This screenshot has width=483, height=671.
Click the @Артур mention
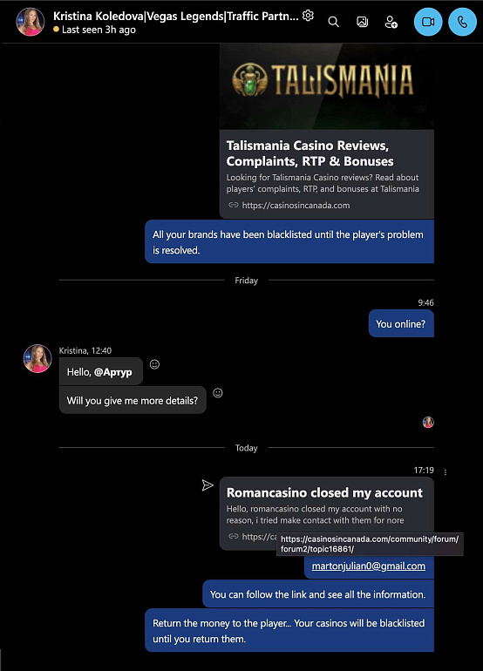[113, 372]
